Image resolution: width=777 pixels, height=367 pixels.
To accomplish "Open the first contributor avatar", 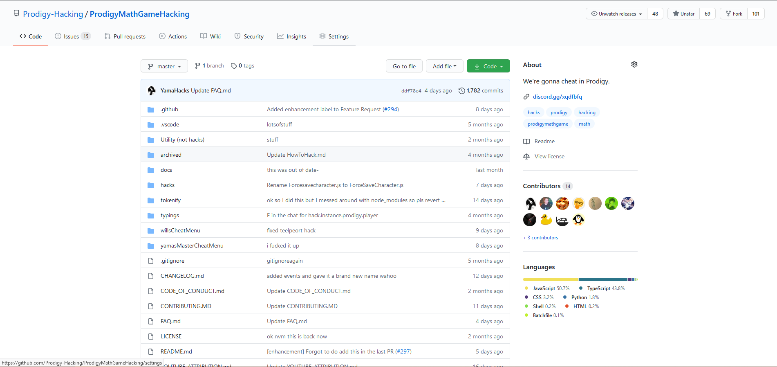I will pyautogui.click(x=530, y=203).
